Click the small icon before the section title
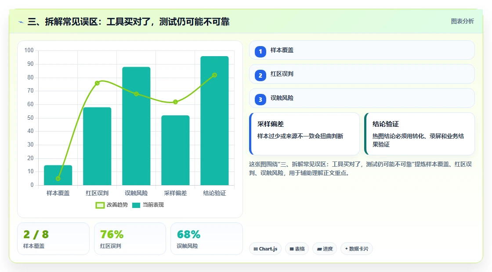 (x=21, y=22)
